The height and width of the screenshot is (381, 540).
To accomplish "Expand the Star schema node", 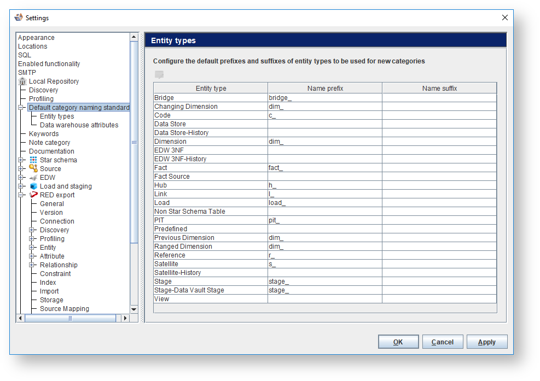I will pyautogui.click(x=21, y=160).
